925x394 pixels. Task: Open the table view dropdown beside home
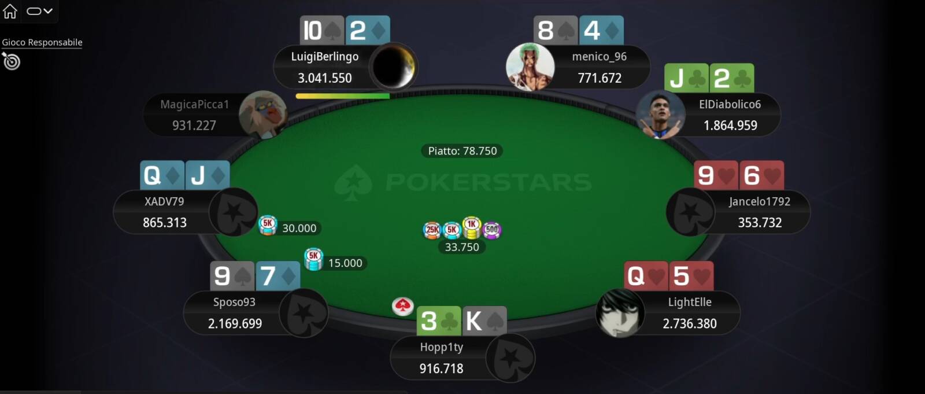tap(39, 11)
